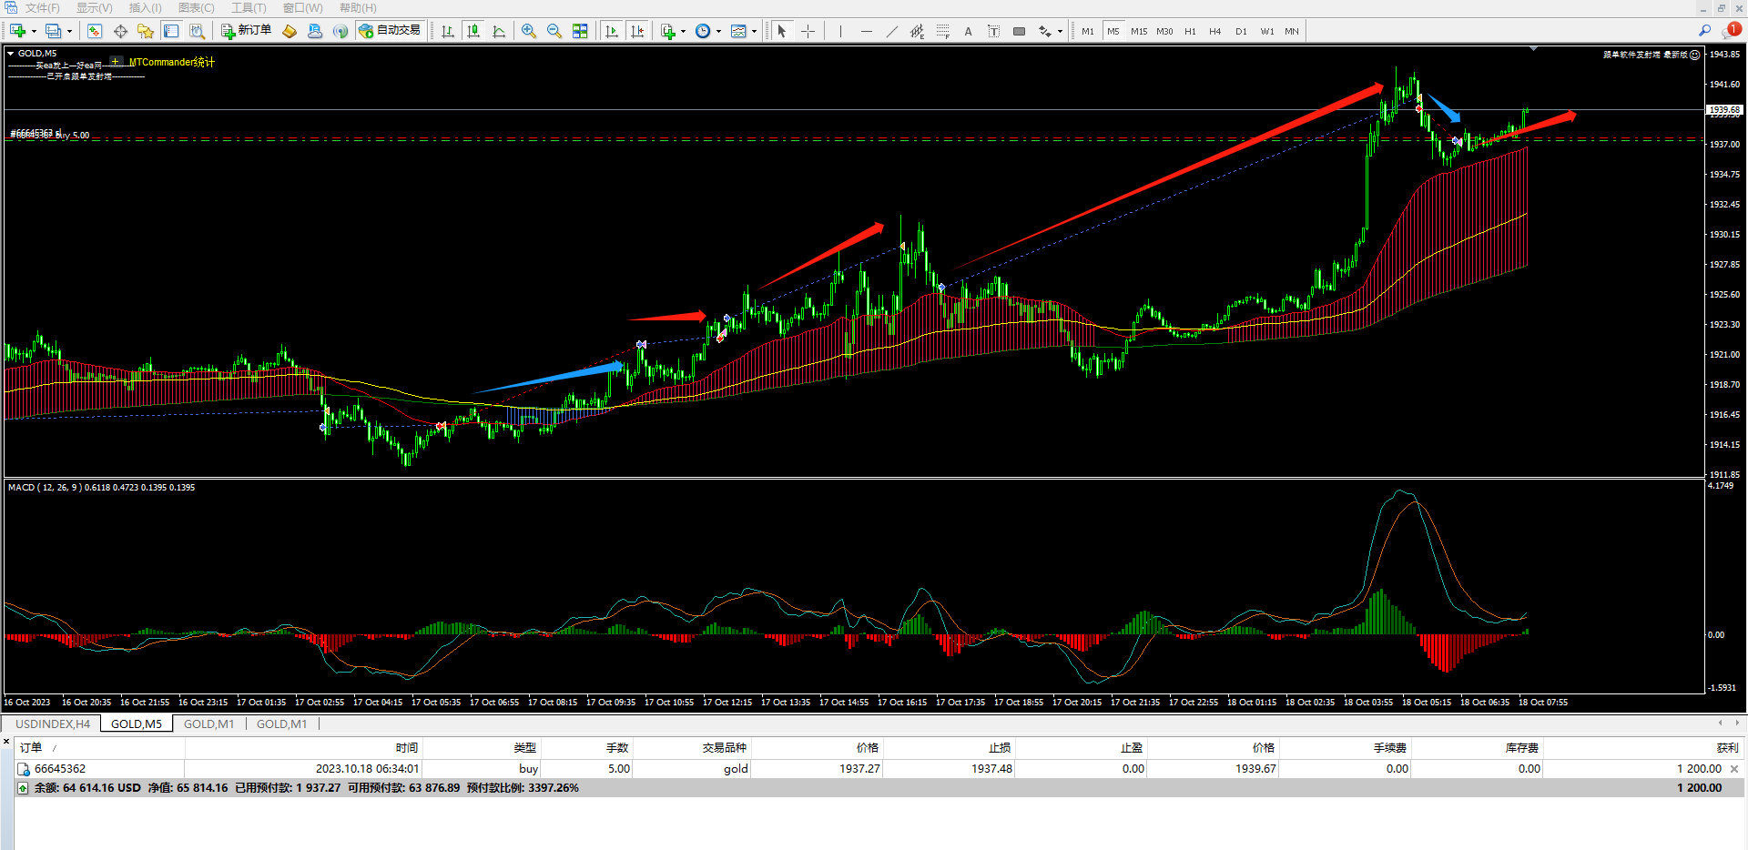This screenshot has width=1748, height=850.
Task: Click the signals broadcast icon
Action: click(x=340, y=31)
